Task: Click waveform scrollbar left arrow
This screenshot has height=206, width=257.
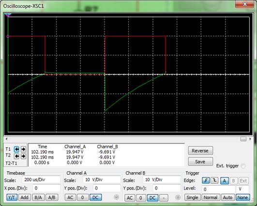Action: 6,139
